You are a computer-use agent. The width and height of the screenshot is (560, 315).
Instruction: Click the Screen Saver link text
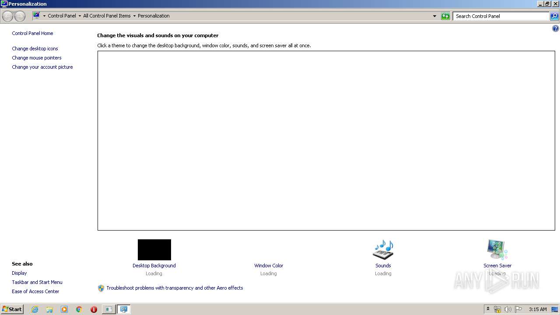tap(497, 266)
